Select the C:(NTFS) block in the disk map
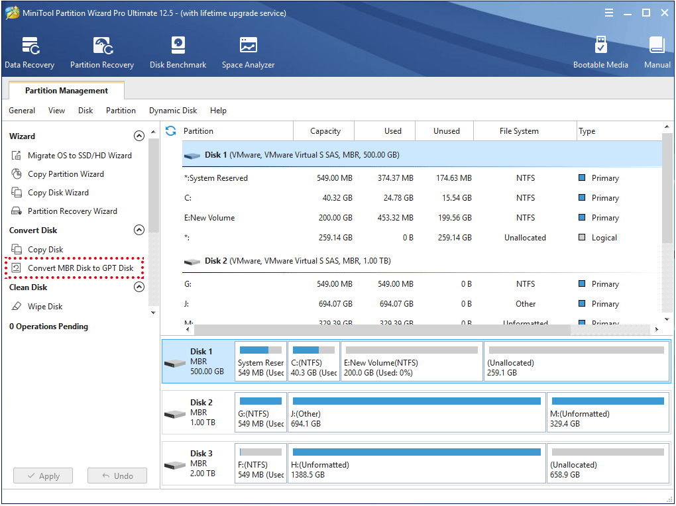Image resolution: width=676 pixels, height=506 pixels. (x=314, y=362)
